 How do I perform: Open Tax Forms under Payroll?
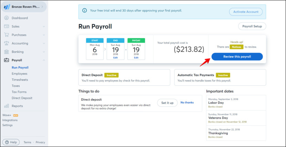coord(19,92)
